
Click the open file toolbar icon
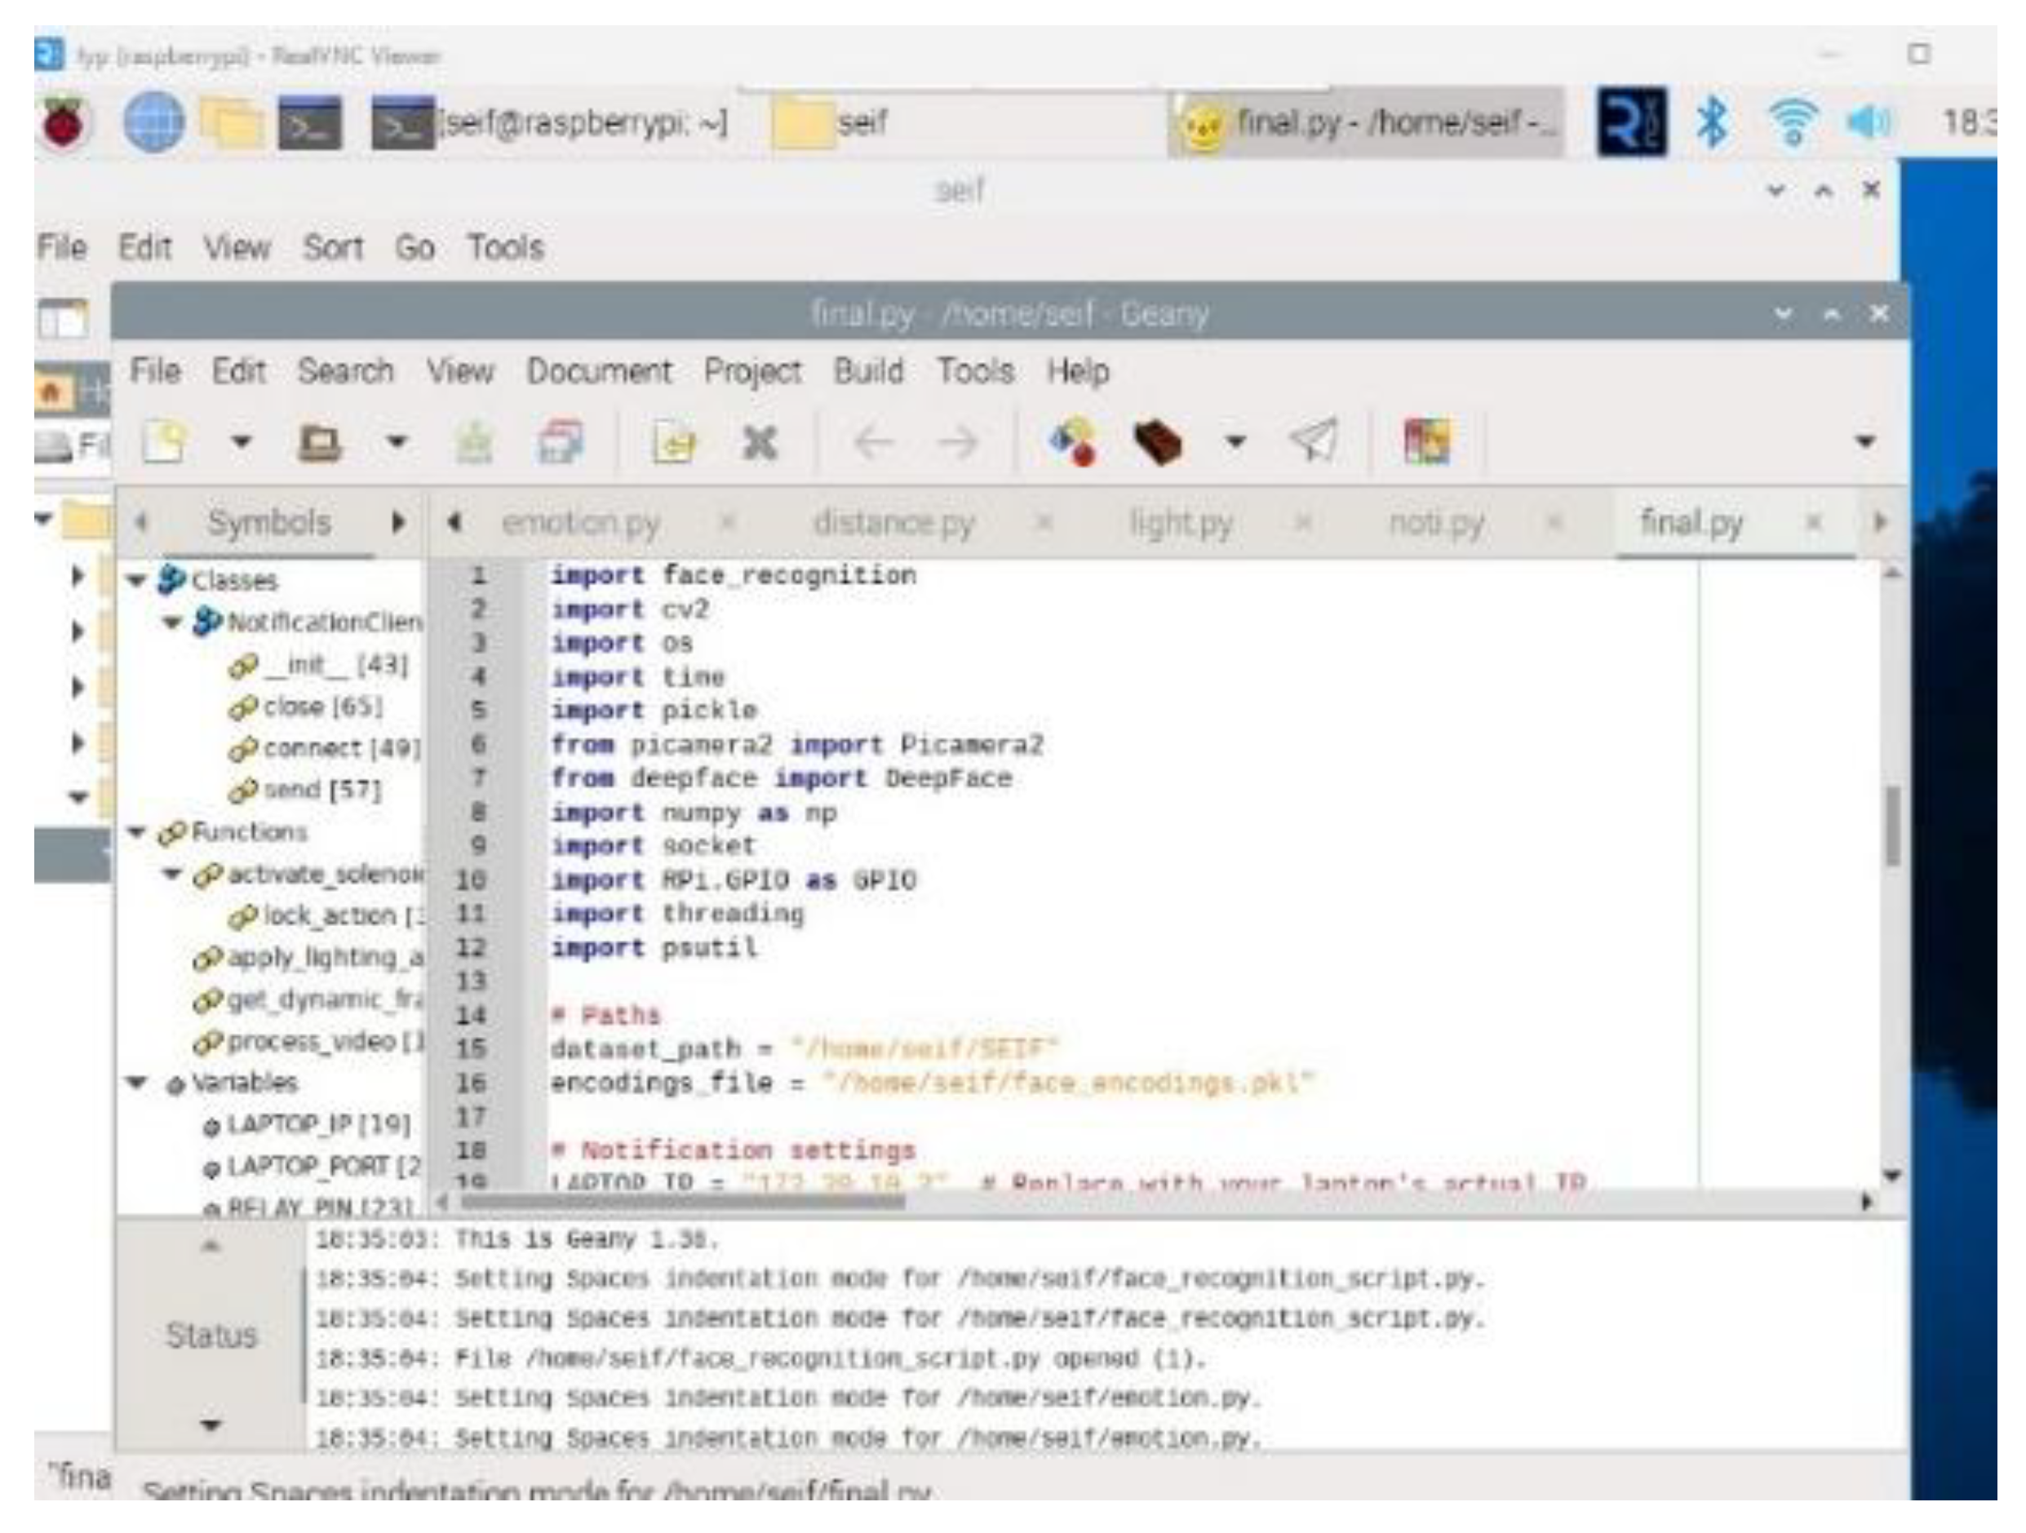320,443
